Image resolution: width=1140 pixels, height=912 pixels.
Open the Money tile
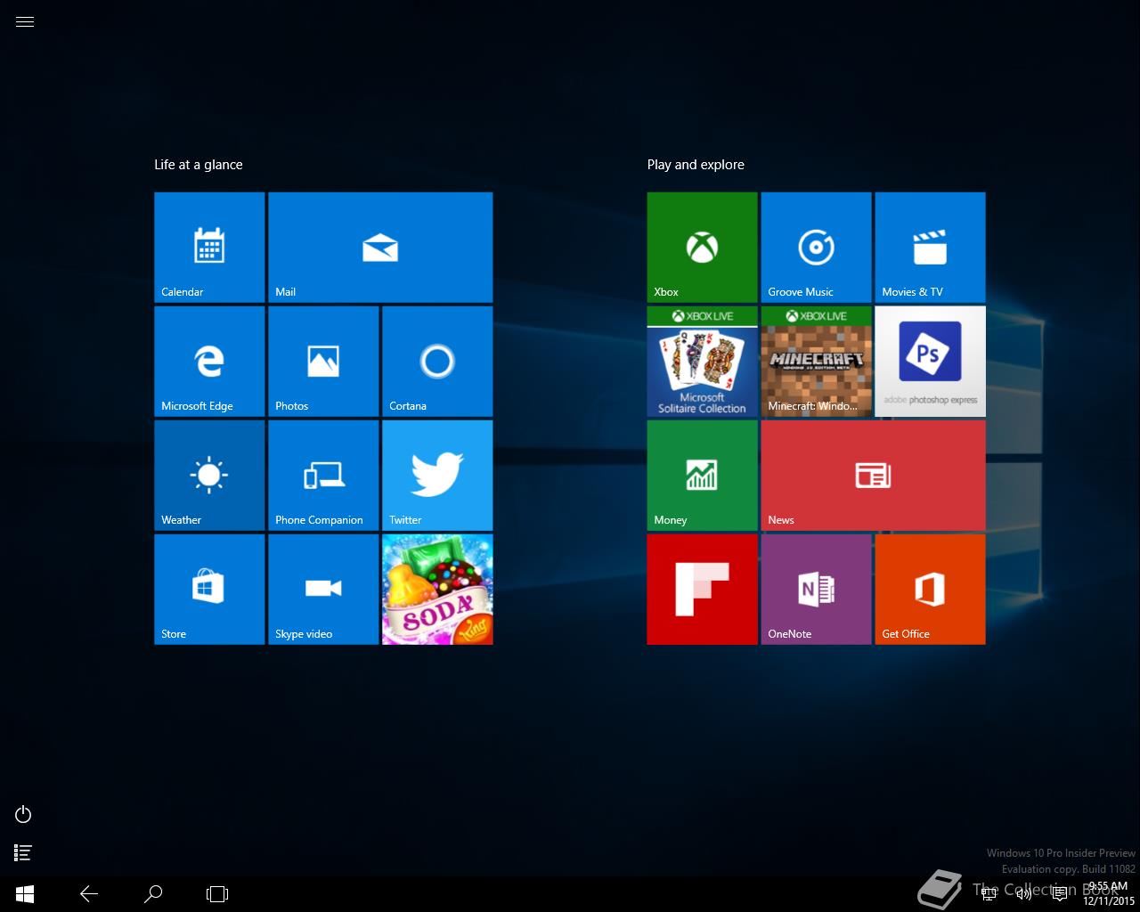tap(703, 476)
